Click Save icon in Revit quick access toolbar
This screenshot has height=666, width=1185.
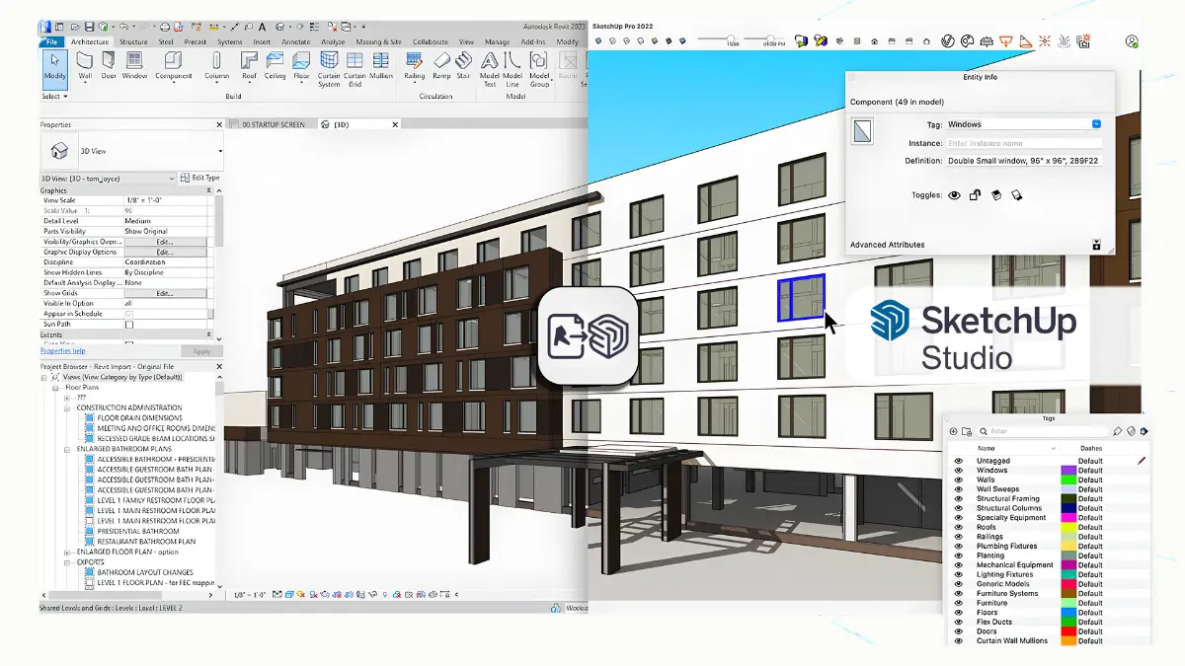coord(89,27)
